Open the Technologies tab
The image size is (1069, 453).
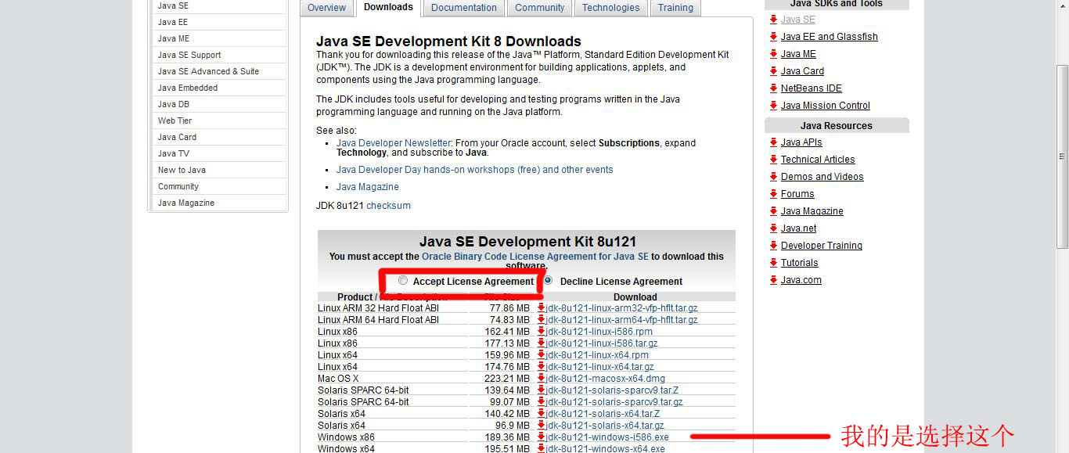point(610,7)
